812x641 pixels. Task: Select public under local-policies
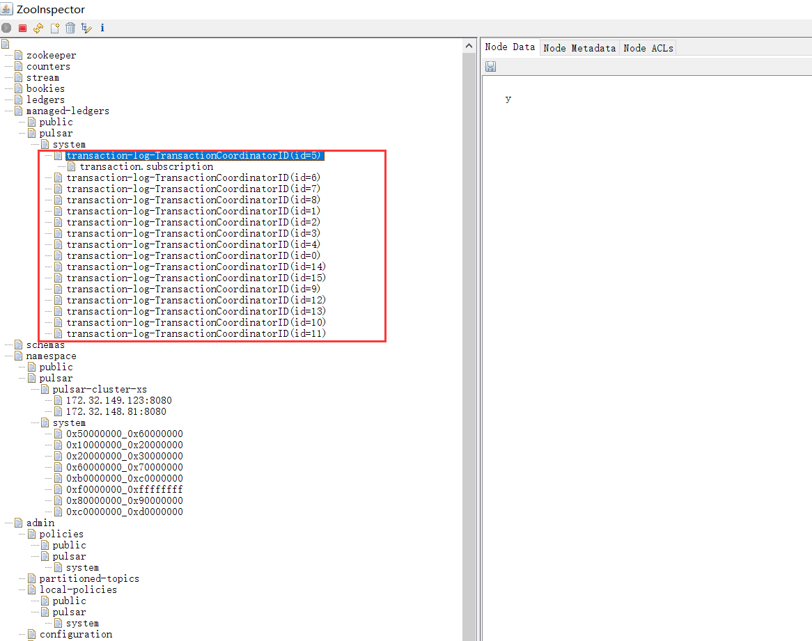coord(70,601)
